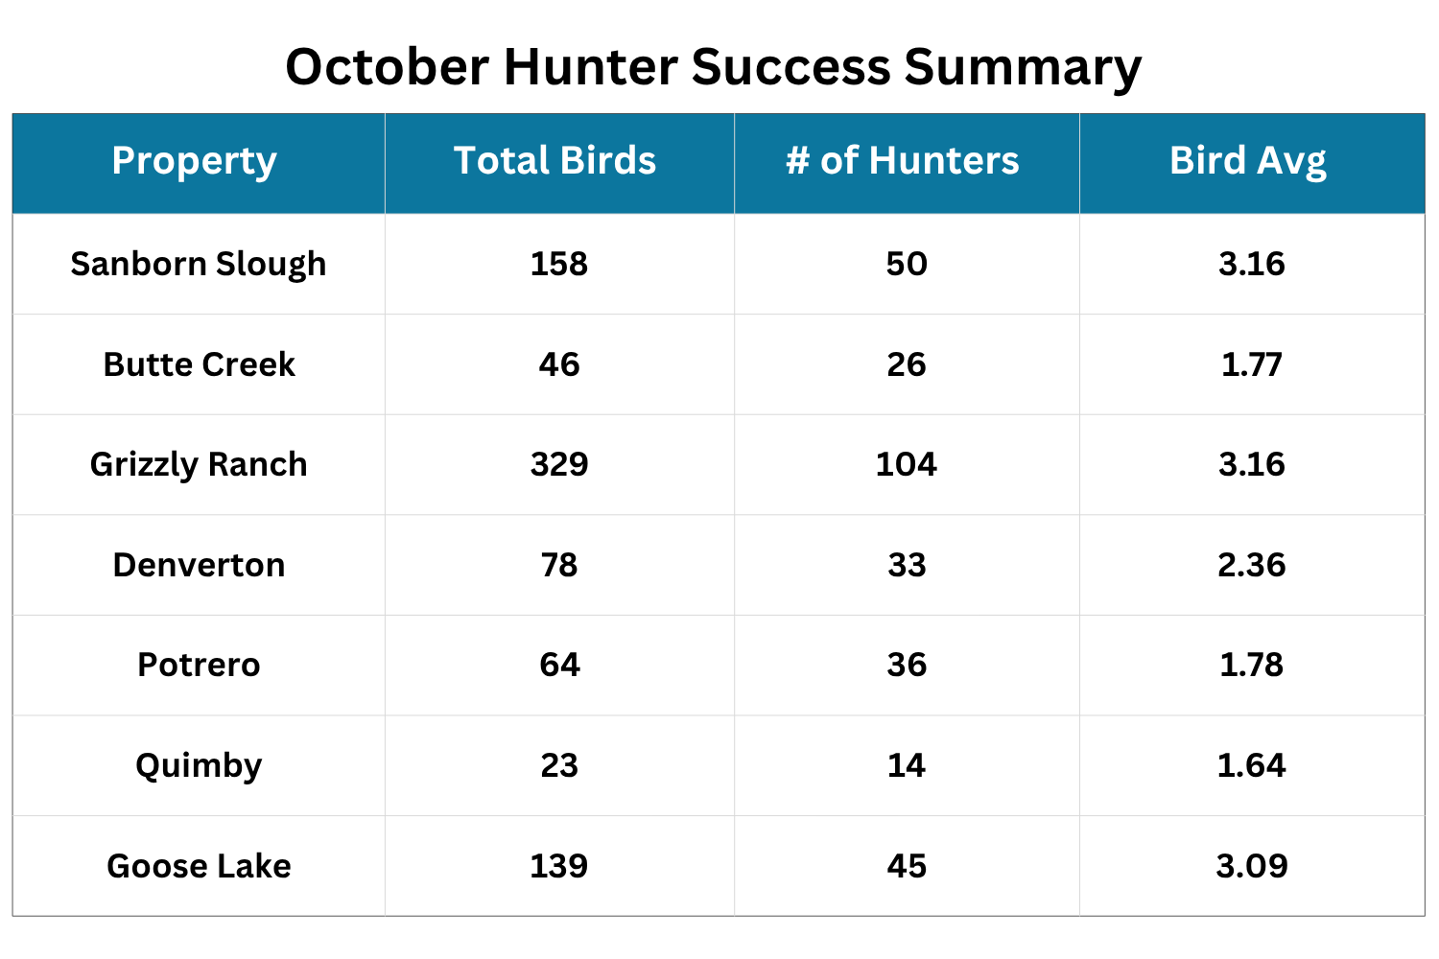This screenshot has height=959, width=1439.
Task: Click the # of Hunters header
Action: [903, 161]
